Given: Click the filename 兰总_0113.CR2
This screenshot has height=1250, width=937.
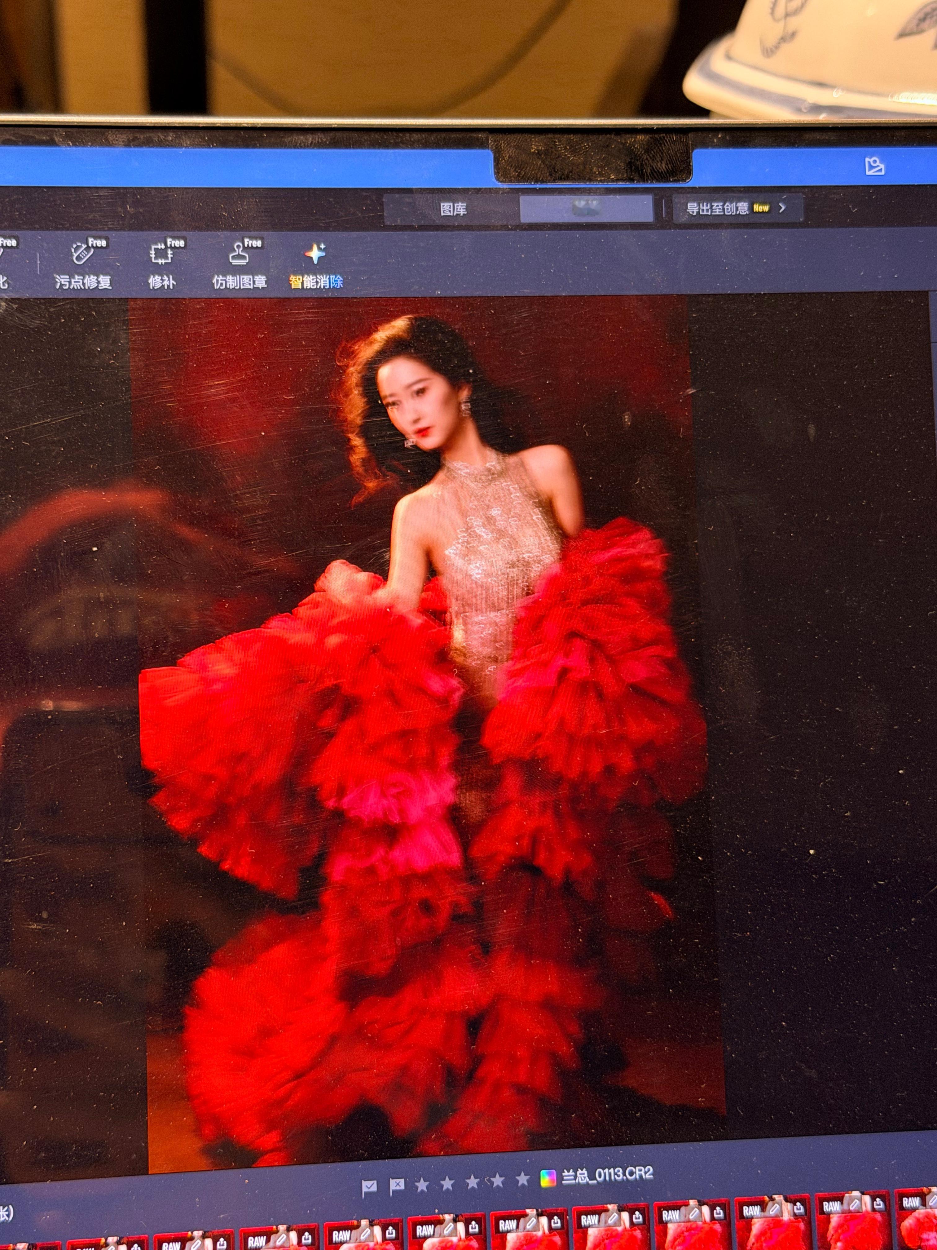Looking at the screenshot, I should (x=607, y=1175).
